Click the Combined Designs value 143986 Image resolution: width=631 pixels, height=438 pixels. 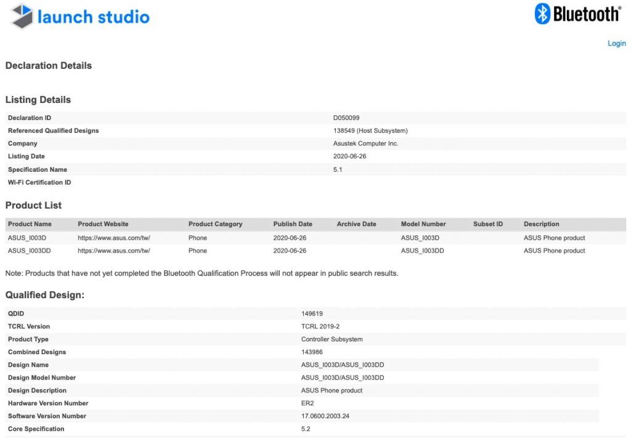[312, 352]
